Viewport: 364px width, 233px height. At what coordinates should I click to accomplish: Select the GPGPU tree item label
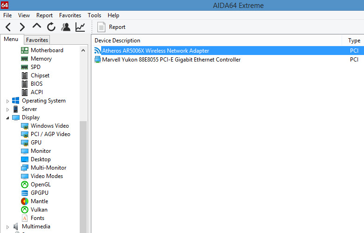click(40, 193)
